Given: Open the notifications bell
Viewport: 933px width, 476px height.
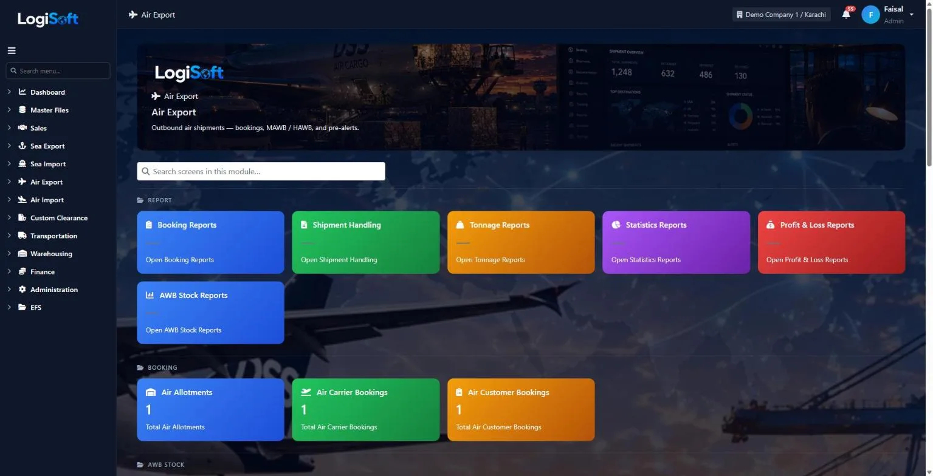Looking at the screenshot, I should pos(846,15).
